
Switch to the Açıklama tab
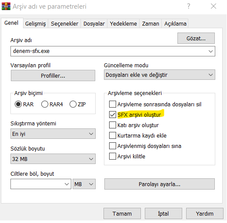pyautogui.click(x=175, y=23)
